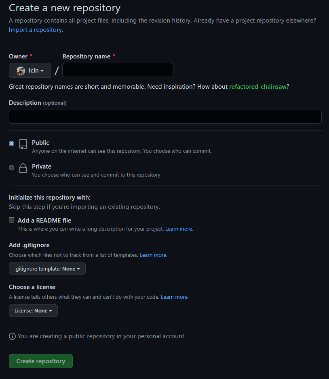Follow the Import a repository link
The height and width of the screenshot is (379, 329).
coord(36,30)
